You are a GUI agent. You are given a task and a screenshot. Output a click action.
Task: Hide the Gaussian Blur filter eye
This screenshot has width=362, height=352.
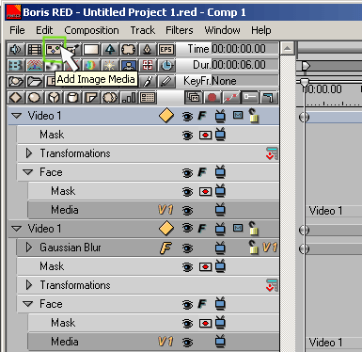187,248
